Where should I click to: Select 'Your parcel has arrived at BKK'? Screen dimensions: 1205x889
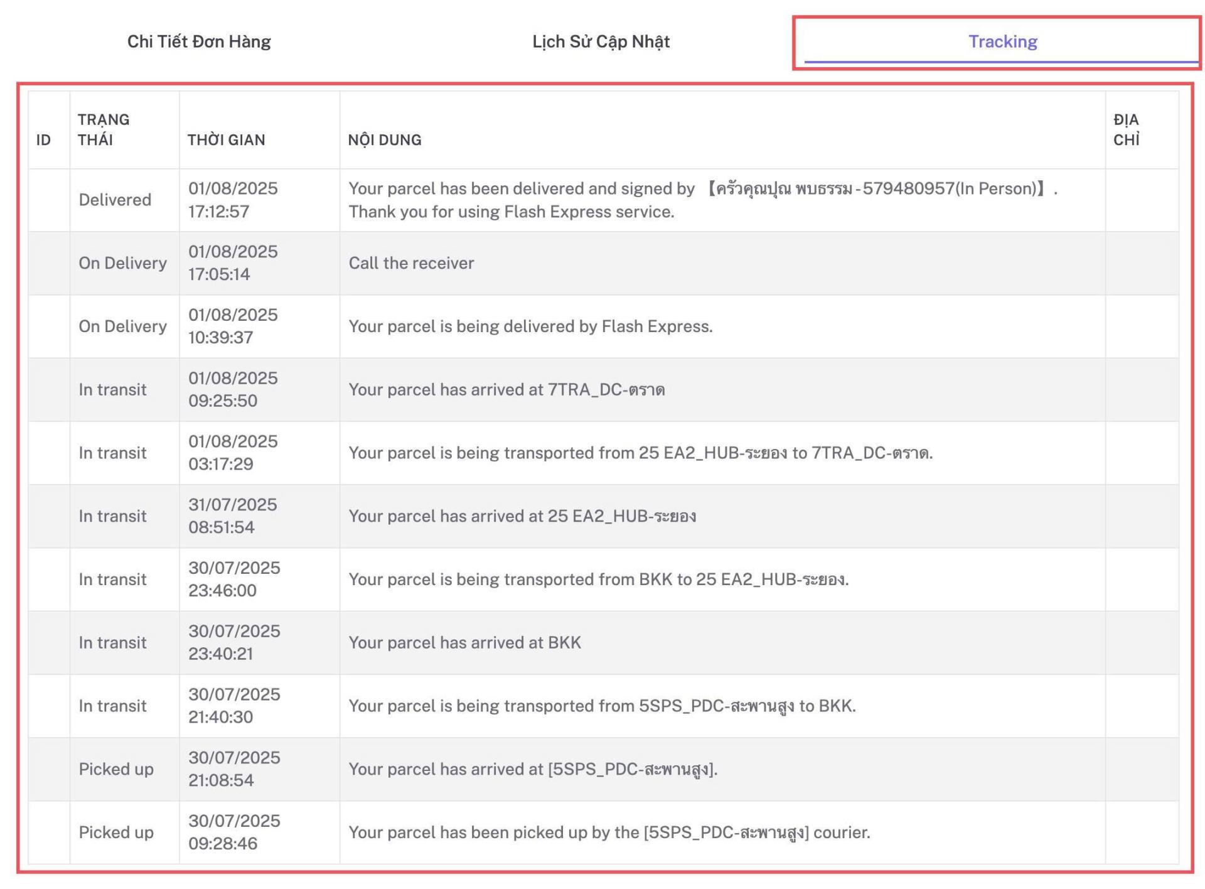[464, 642]
